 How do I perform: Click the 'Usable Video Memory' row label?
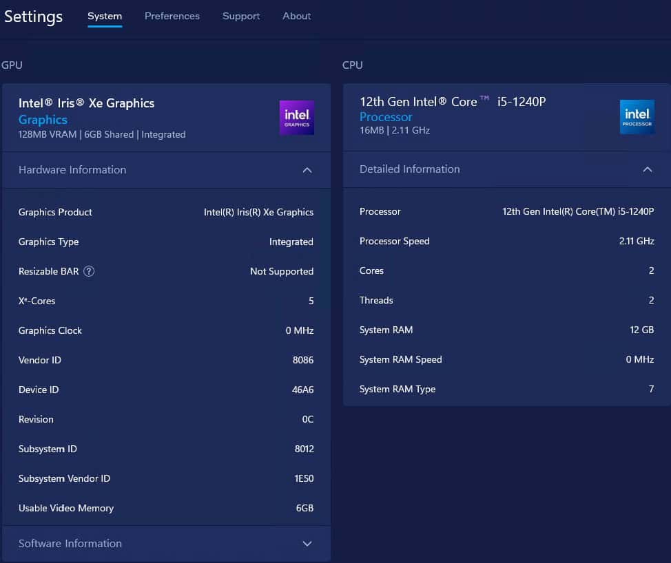pos(66,508)
